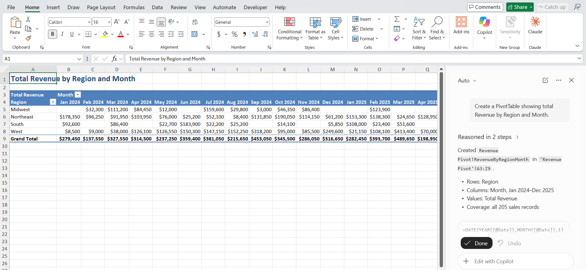
Task: Apply the Comma Style icon
Action: click(x=244, y=34)
